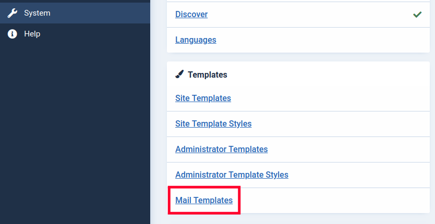Open the Help sidebar menu item
435x224 pixels.
pos(32,34)
